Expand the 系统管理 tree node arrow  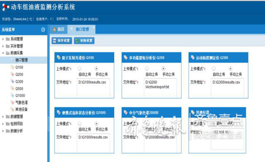point(3,39)
